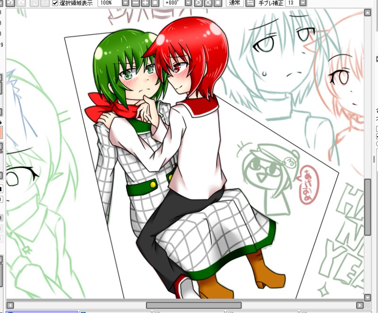Reset the canvas rotation with the square button
The height and width of the screenshot is (313, 378).
[x=218, y=3]
